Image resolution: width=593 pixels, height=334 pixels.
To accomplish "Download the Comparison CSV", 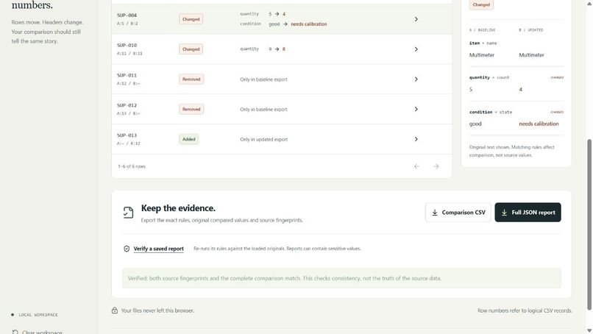I will 458,212.
